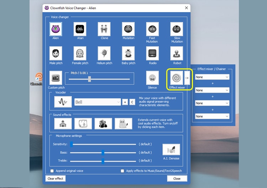Toggle the cave sound effect
The image size is (267, 188).
83,124
